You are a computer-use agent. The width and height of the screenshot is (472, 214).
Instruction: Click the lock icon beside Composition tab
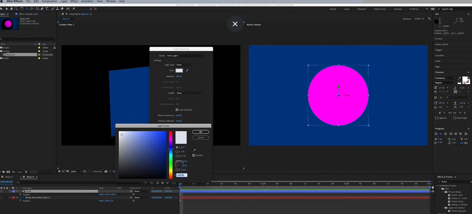click(66, 14)
